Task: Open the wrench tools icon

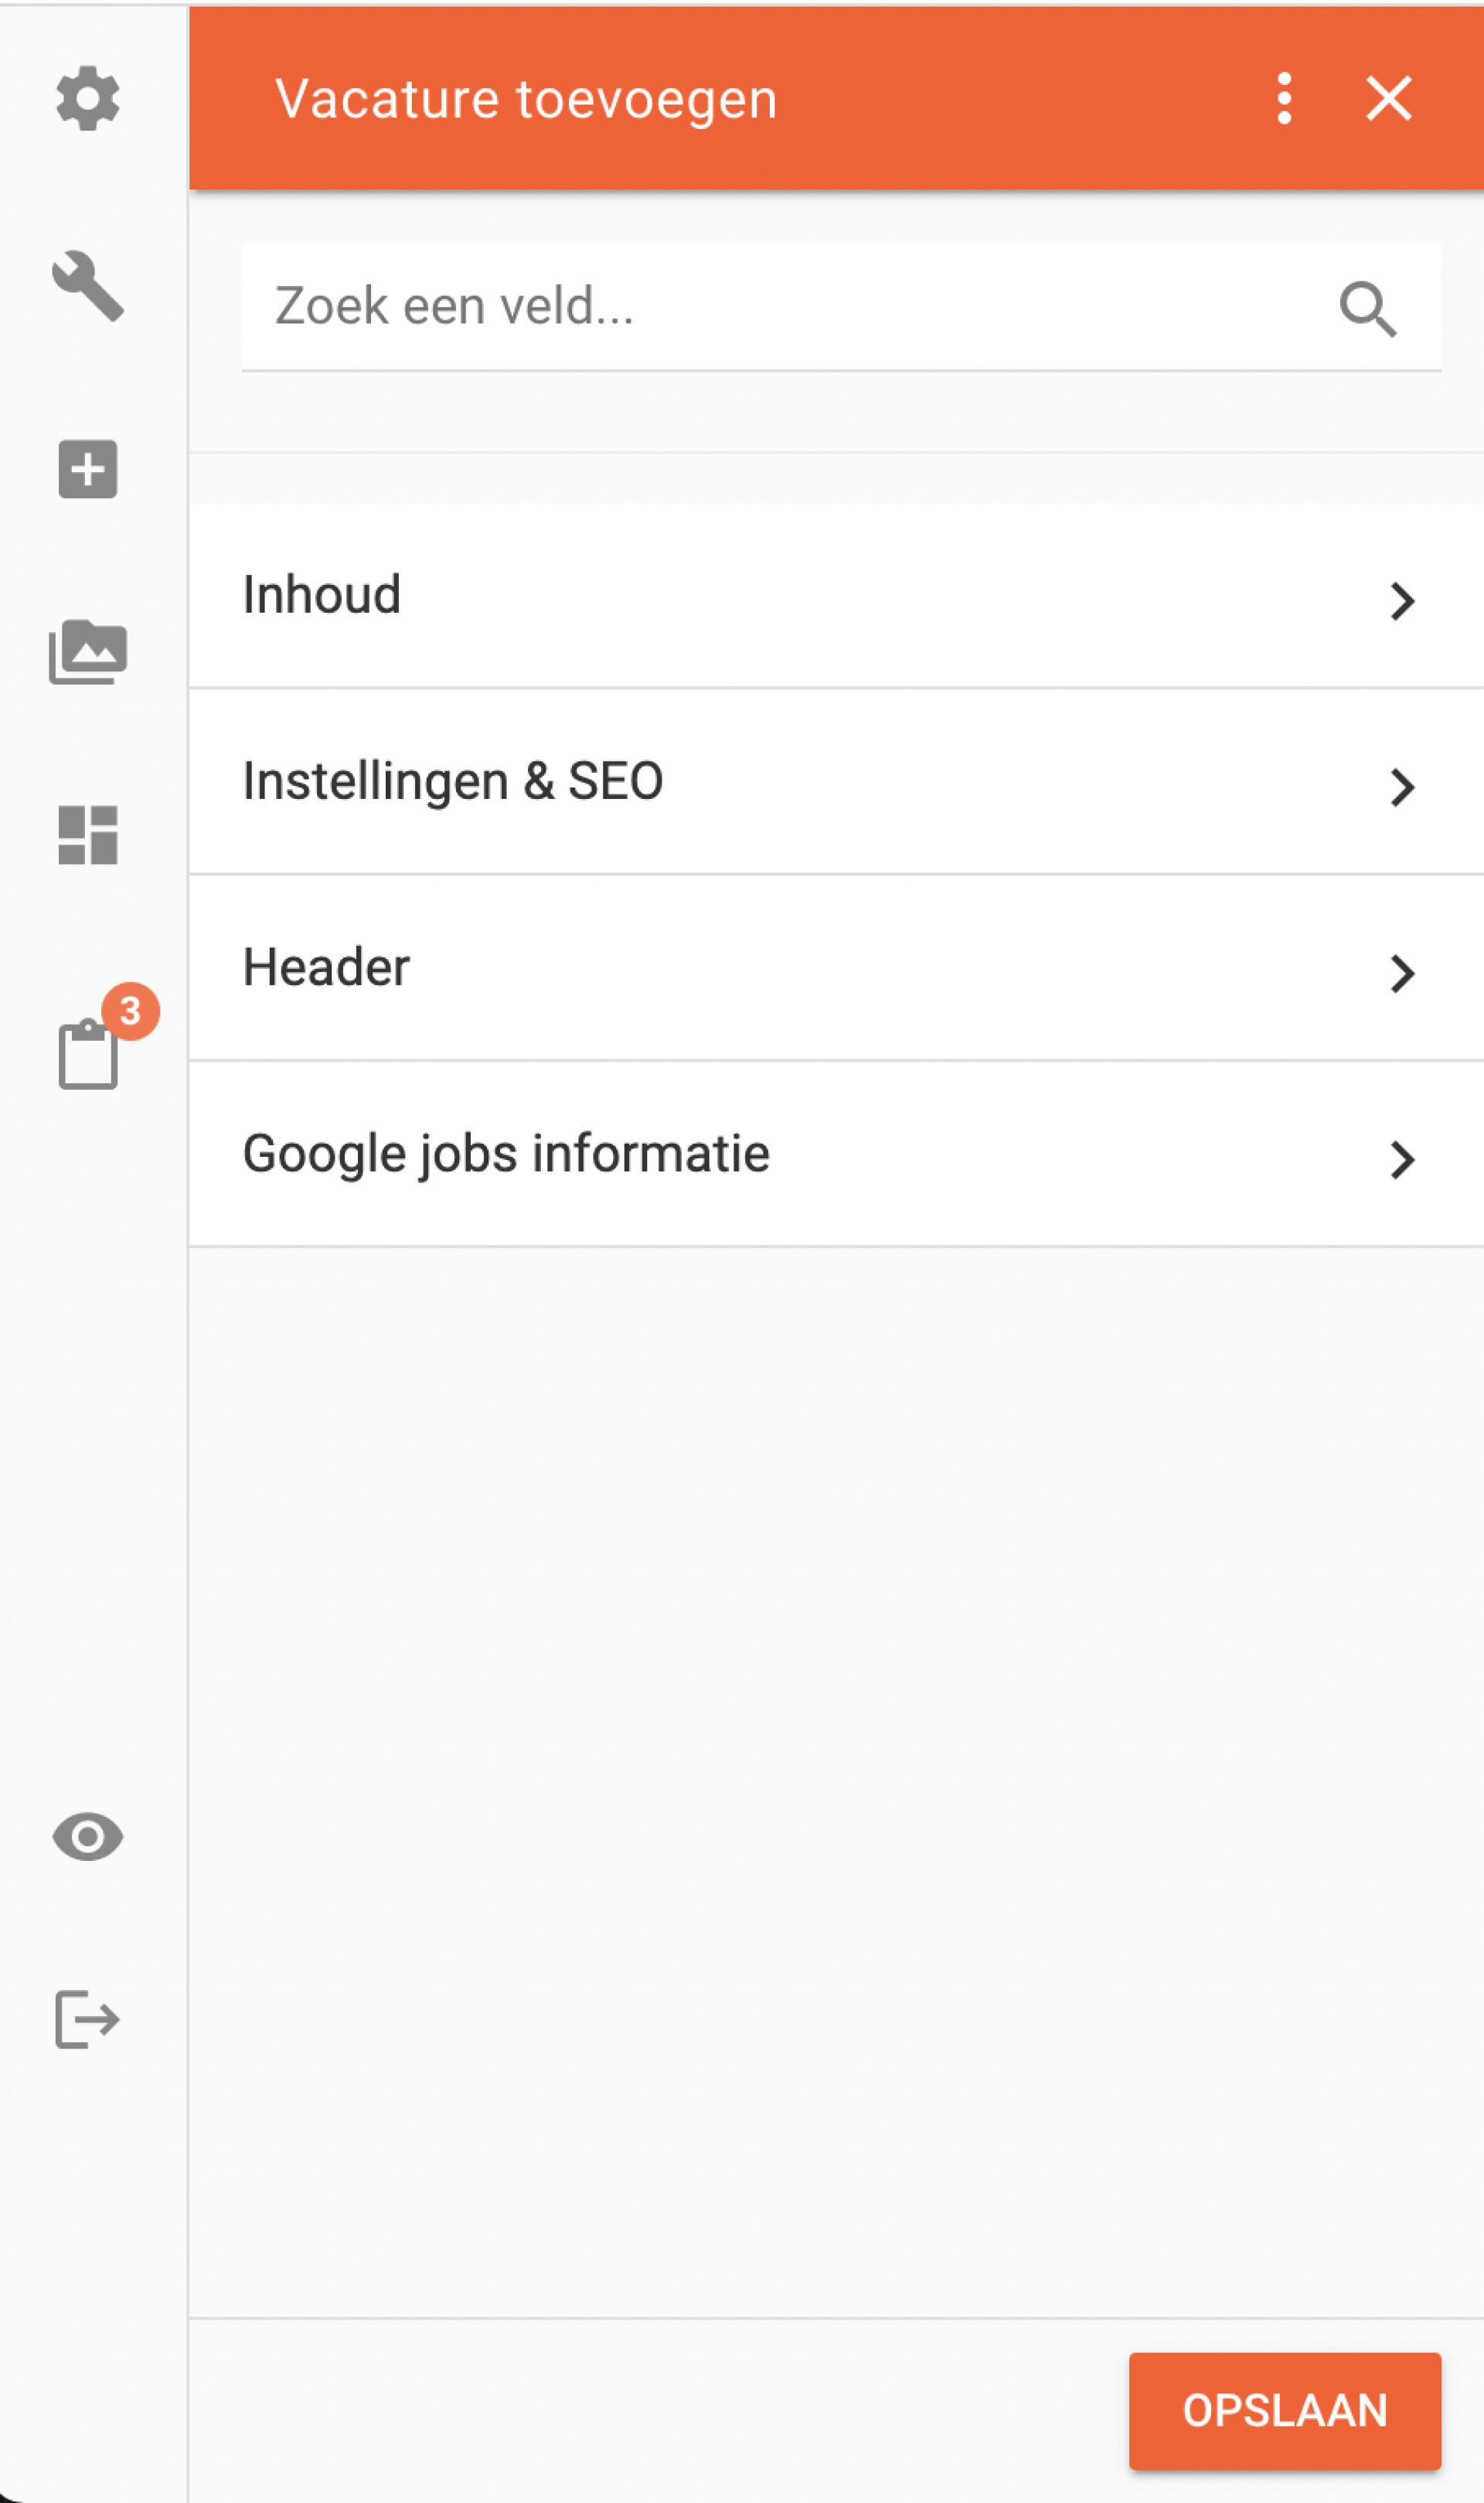Action: click(88, 286)
